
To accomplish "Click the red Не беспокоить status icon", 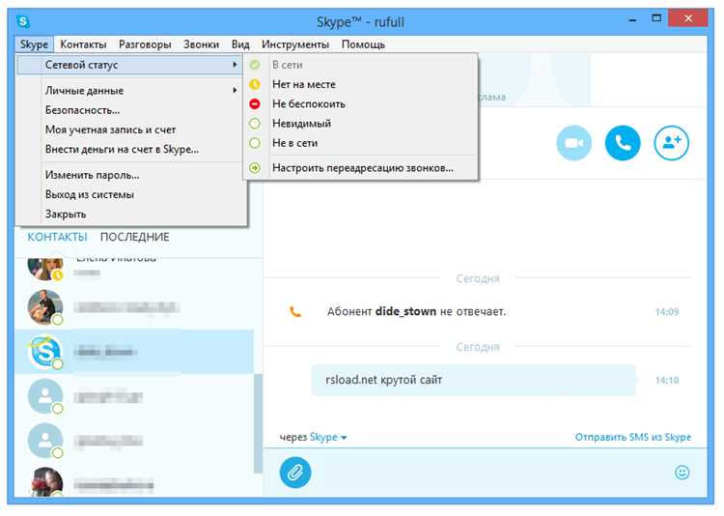I will point(255,103).
